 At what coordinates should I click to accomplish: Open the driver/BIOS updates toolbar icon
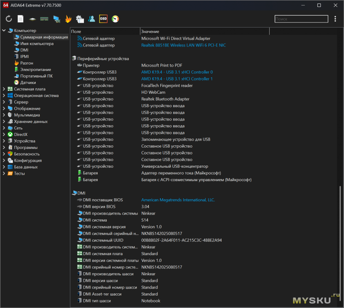80,19
